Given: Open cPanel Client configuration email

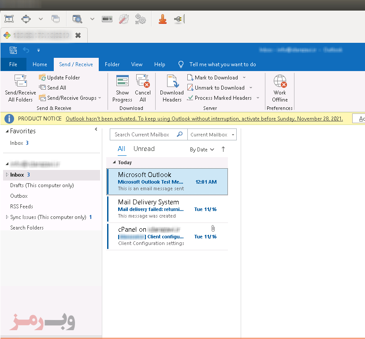Looking at the screenshot, I should (167, 236).
